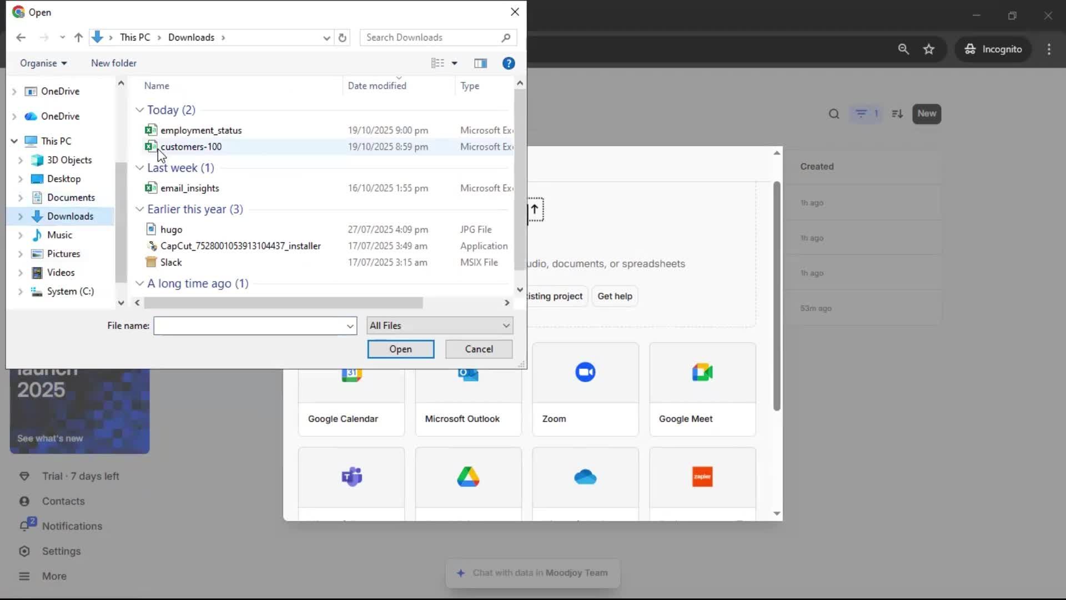Viewport: 1066px width, 600px height.
Task: Go up one folder level arrow
Action: 78,38
